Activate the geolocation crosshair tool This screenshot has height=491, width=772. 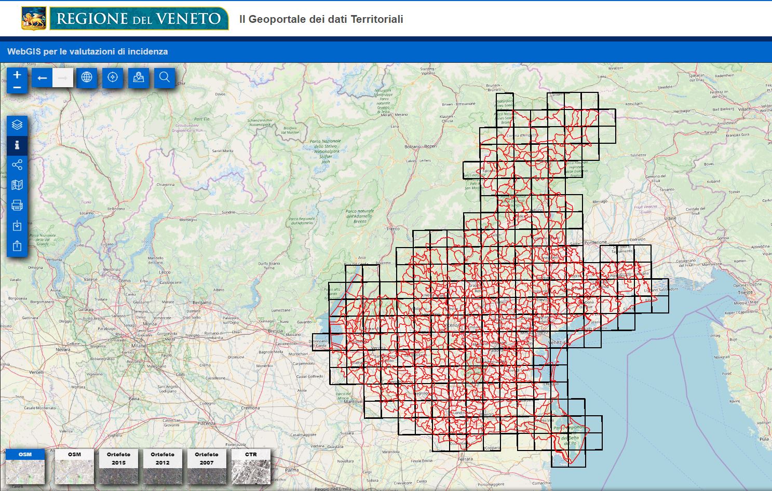coord(113,77)
